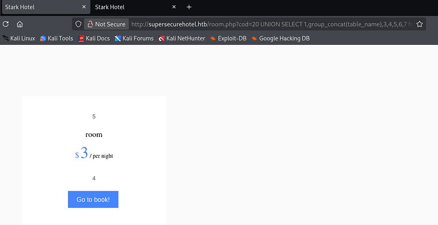
Task: Open the Kali Linux bookmark
Action: pos(19,38)
